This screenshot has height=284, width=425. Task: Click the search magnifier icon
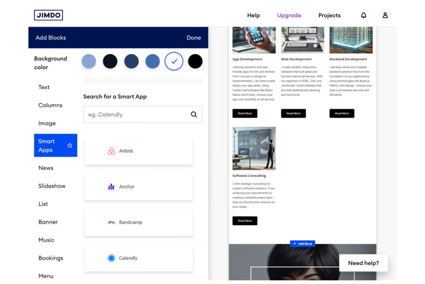pyautogui.click(x=194, y=114)
